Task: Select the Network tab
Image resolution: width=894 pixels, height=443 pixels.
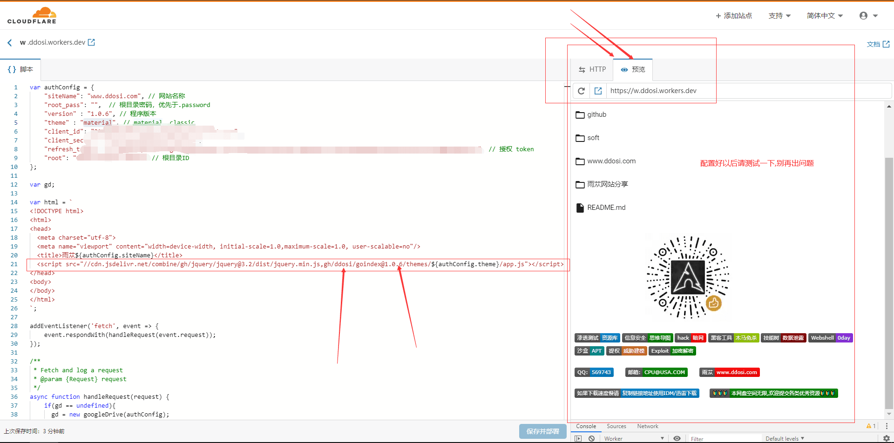Action: [648, 426]
